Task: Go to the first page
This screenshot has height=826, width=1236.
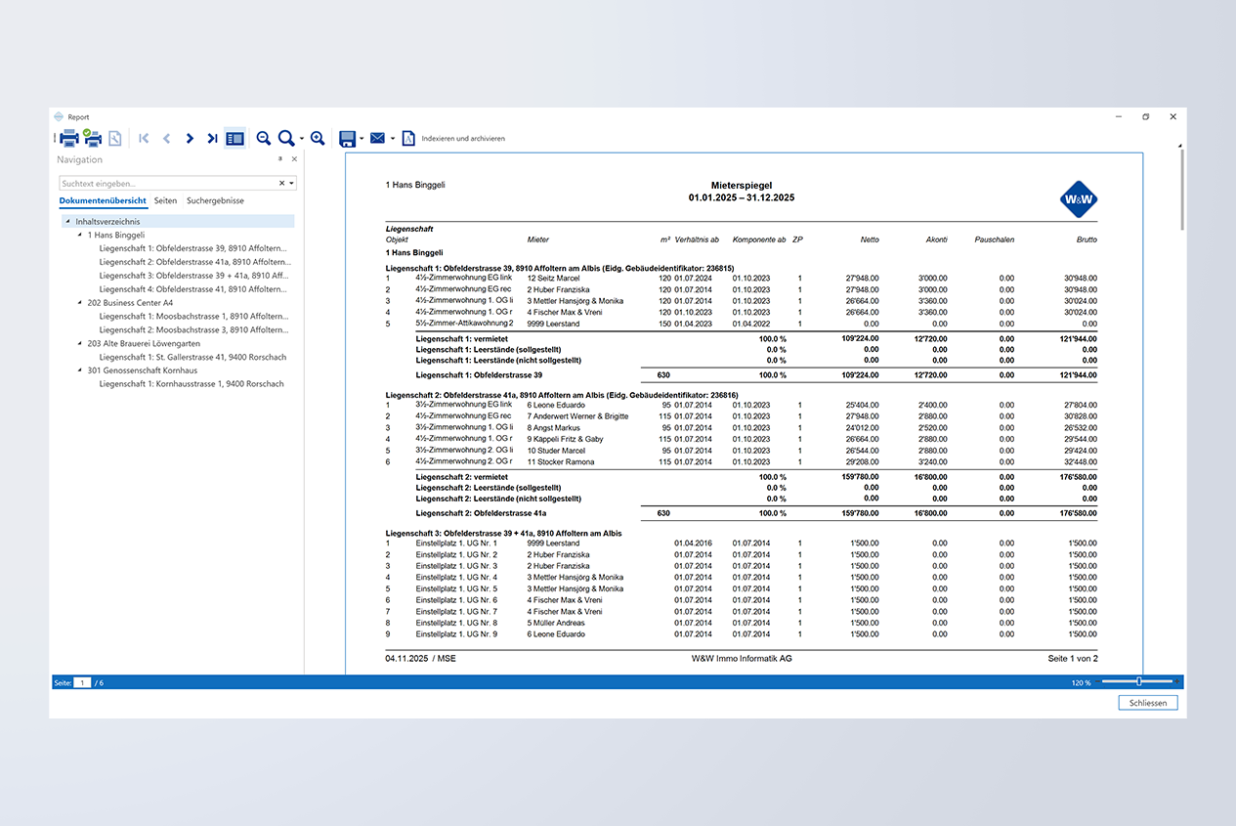Action: click(x=144, y=139)
